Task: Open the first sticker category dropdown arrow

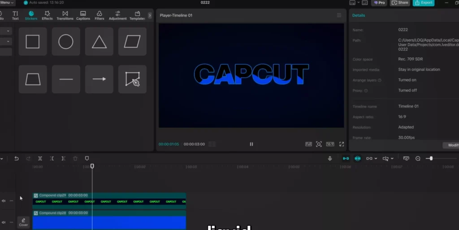Action: 8,31
